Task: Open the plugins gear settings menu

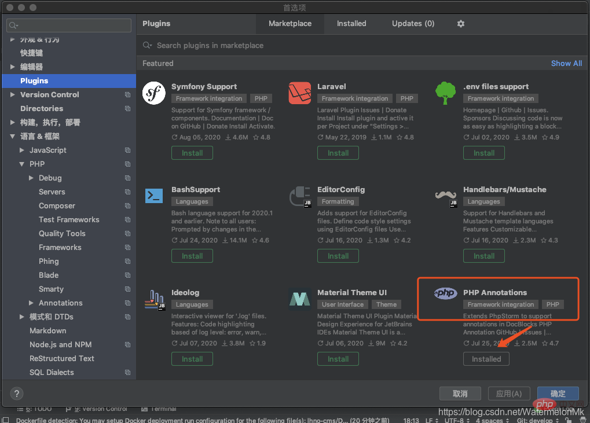Action: (460, 24)
